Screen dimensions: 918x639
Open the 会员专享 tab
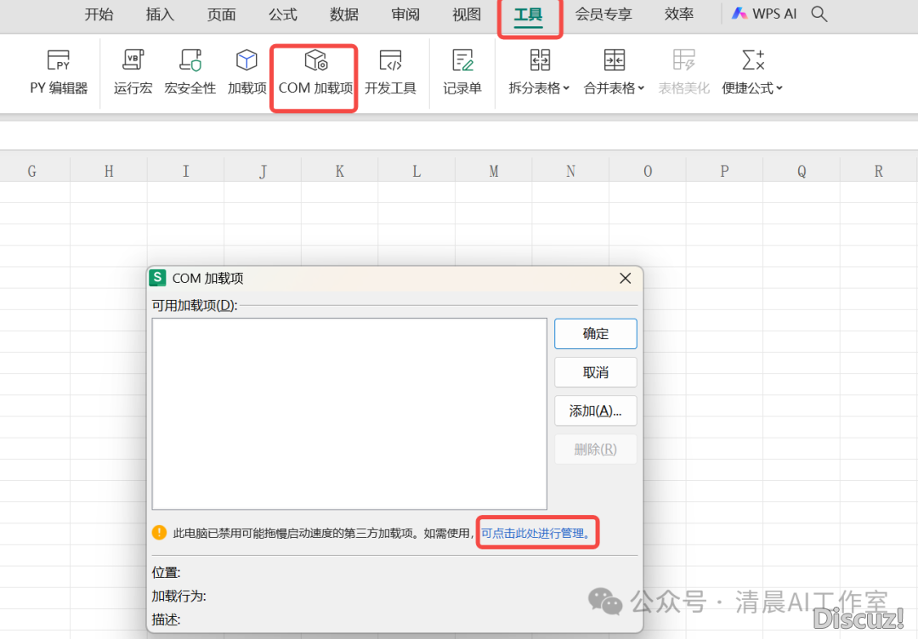(x=603, y=14)
